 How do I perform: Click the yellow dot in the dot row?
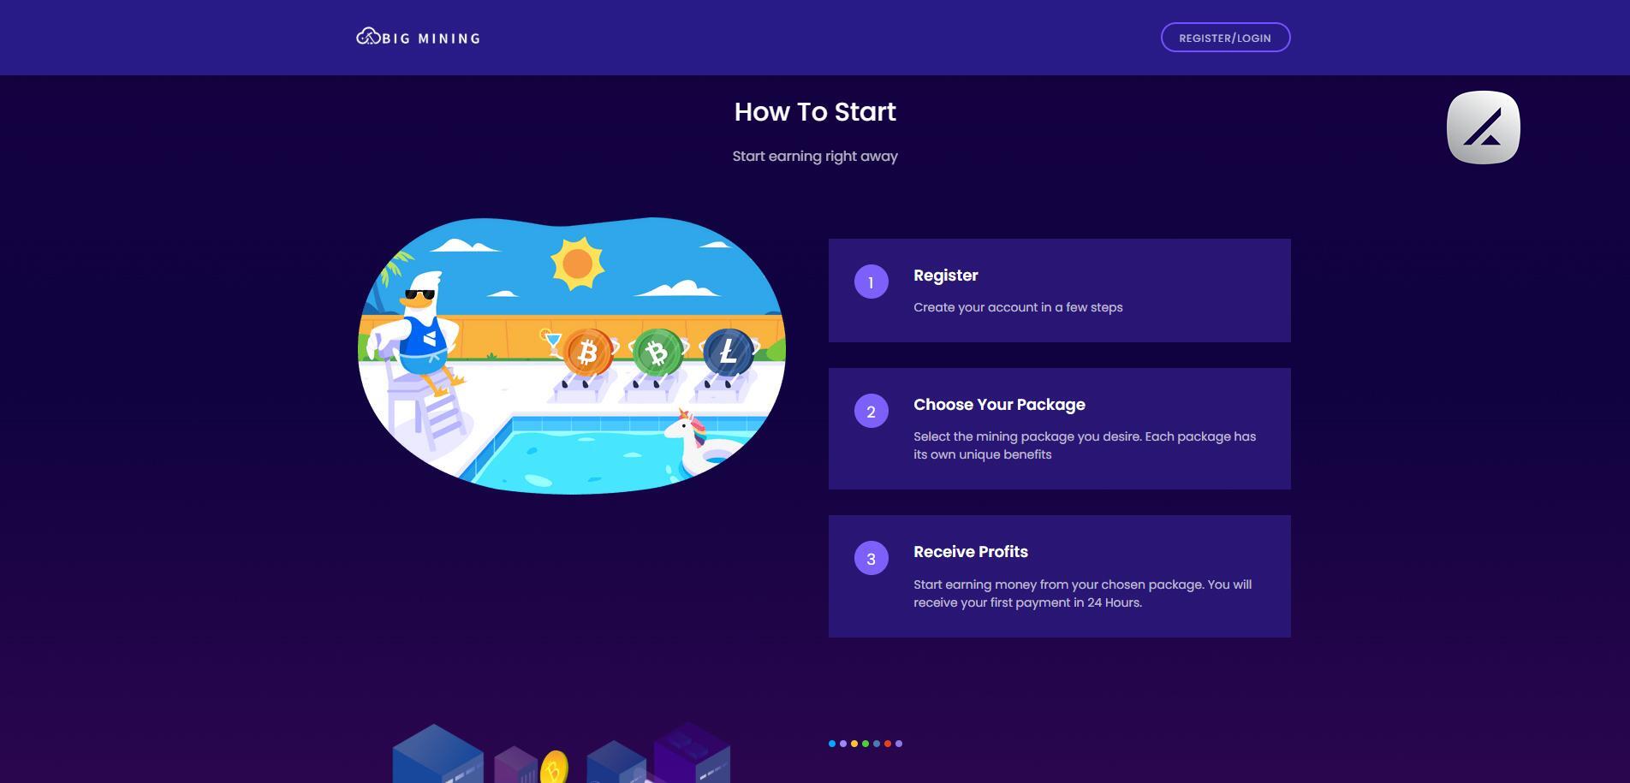[x=854, y=744]
